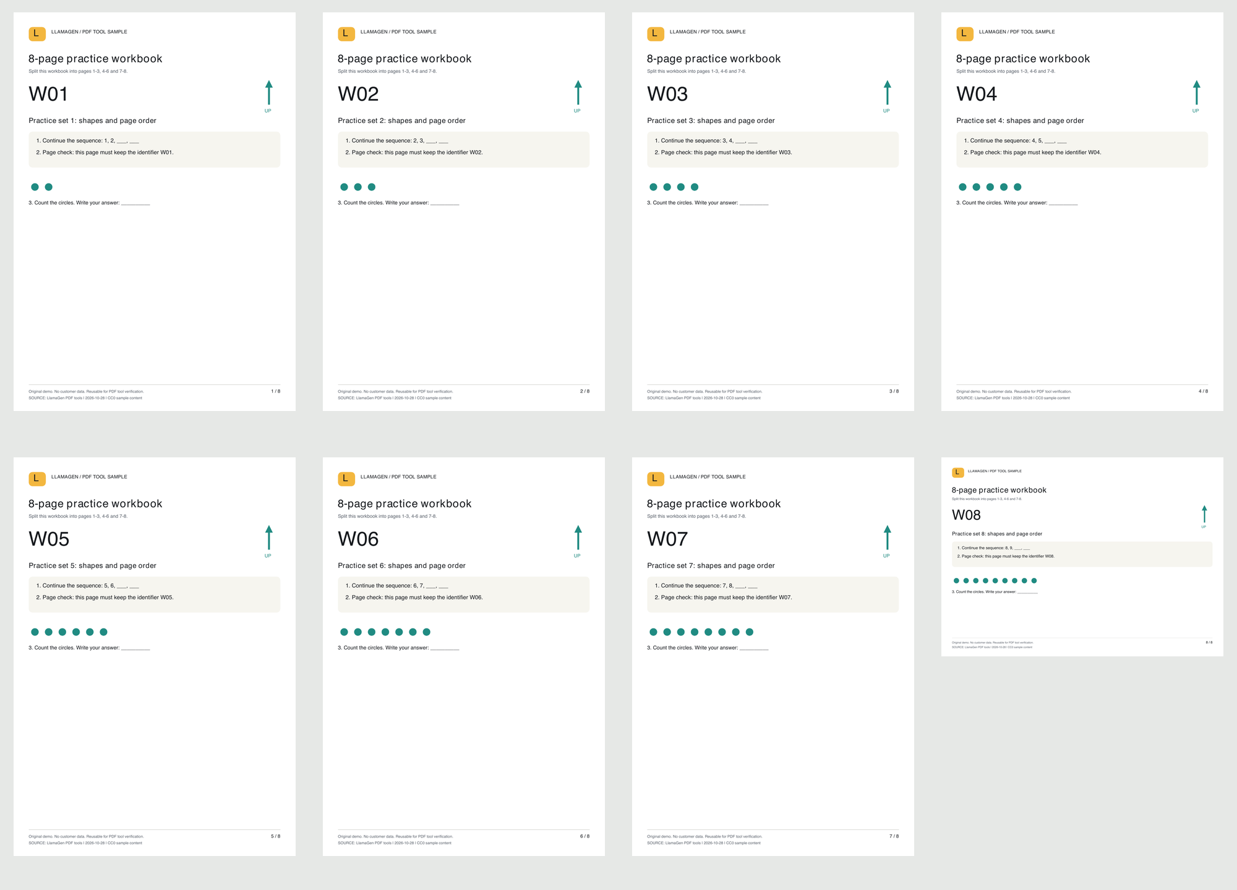Select the large W01 identifier heading

point(48,94)
